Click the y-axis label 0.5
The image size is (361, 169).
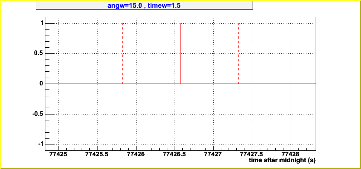click(38, 54)
